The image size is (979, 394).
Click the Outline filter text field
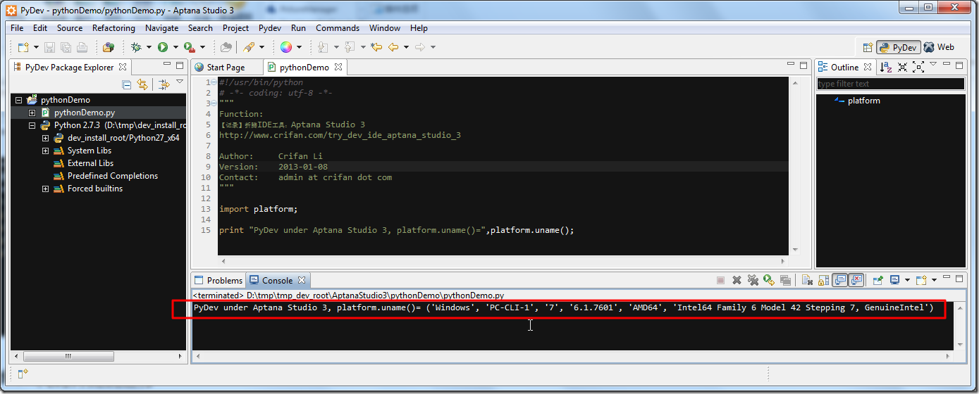[890, 84]
